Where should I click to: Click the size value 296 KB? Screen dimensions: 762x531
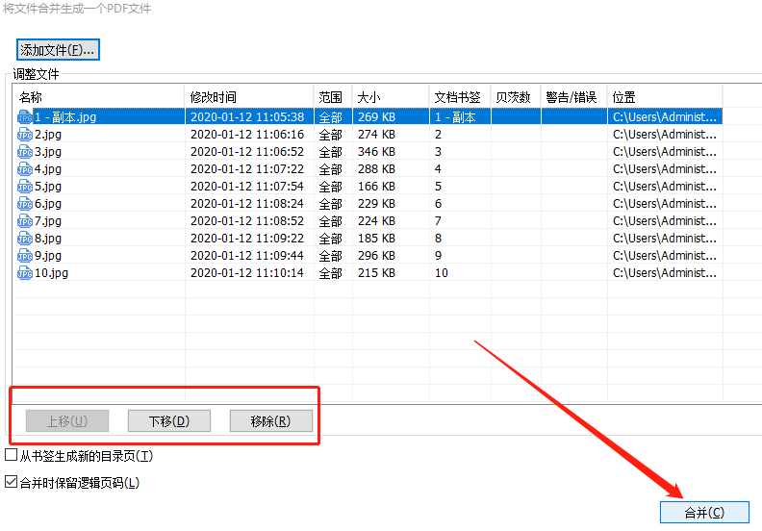[376, 256]
